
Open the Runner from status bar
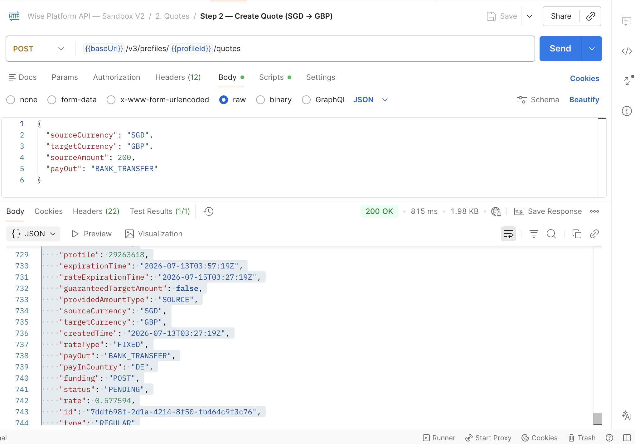click(x=439, y=438)
